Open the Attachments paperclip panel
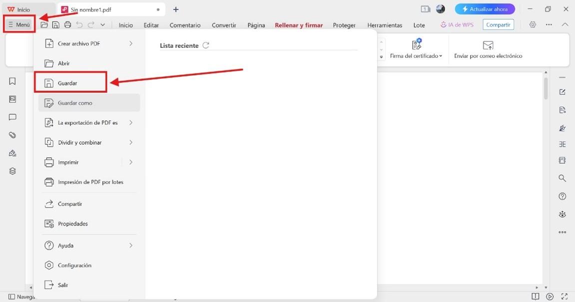The width and height of the screenshot is (575, 302). 12,135
